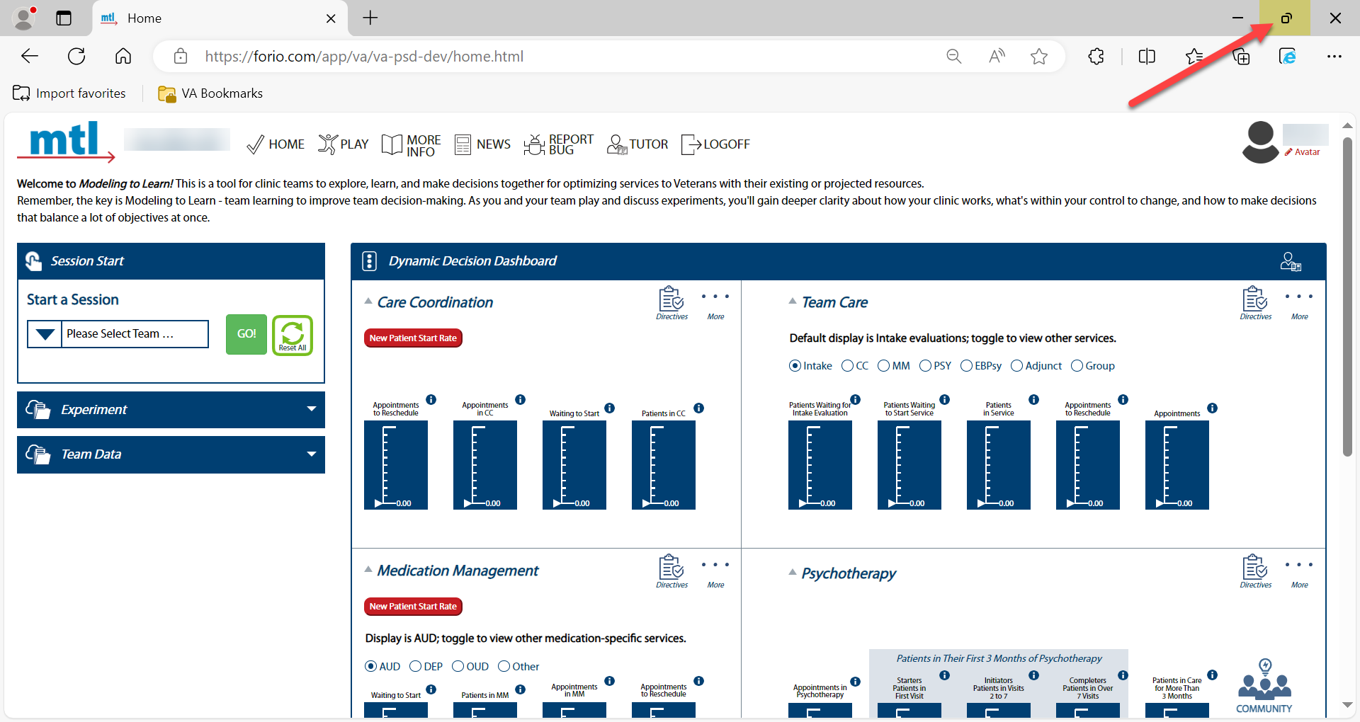Click info icon for Patients in MM
This screenshot has height=722, width=1360.
tap(521, 689)
